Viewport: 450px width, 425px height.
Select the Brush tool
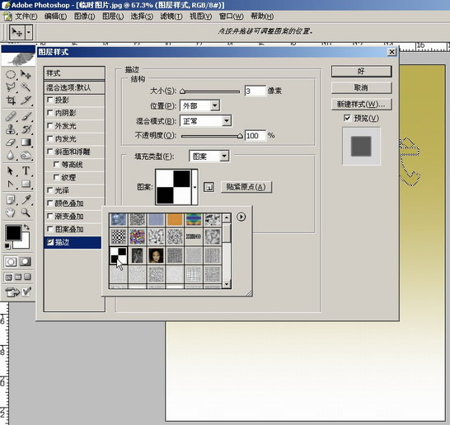click(x=26, y=116)
